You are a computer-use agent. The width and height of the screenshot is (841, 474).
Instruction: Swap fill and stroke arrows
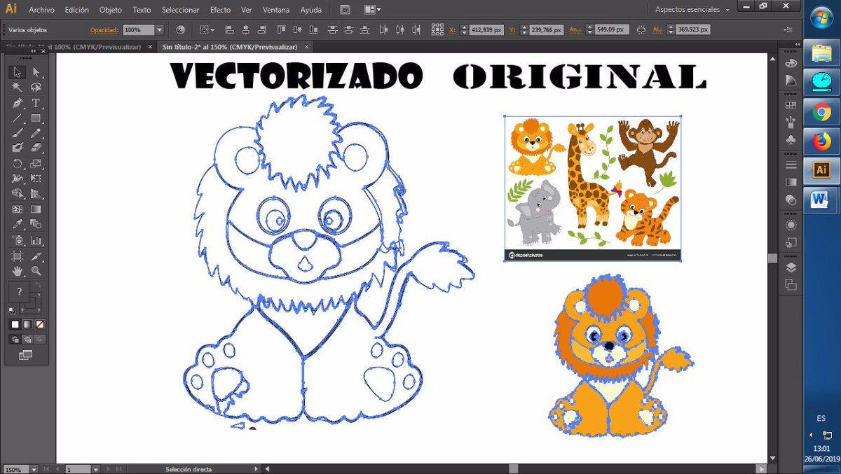pos(39,286)
